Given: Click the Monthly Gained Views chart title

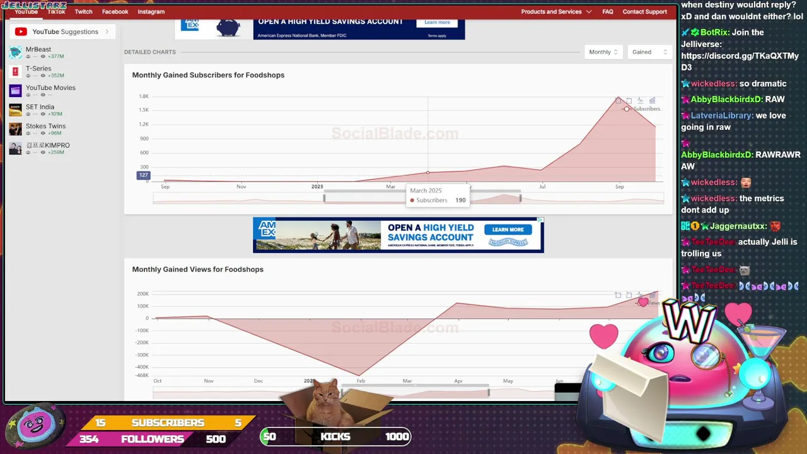Looking at the screenshot, I should click(x=197, y=269).
